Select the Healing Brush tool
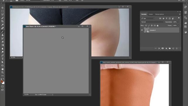The width and height of the screenshot is (188, 106). coord(2,28)
